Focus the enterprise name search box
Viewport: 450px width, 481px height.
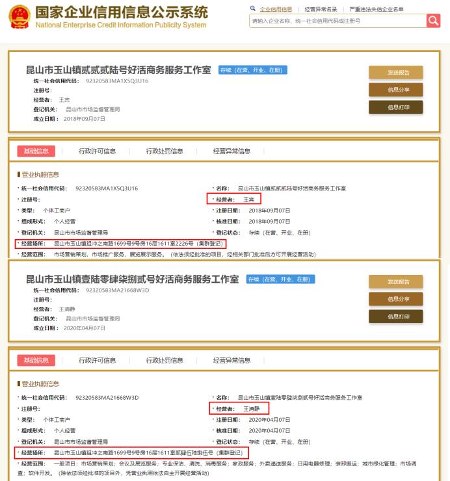click(x=337, y=21)
